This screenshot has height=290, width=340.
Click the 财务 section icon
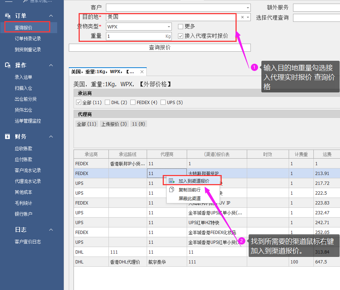point(8,136)
